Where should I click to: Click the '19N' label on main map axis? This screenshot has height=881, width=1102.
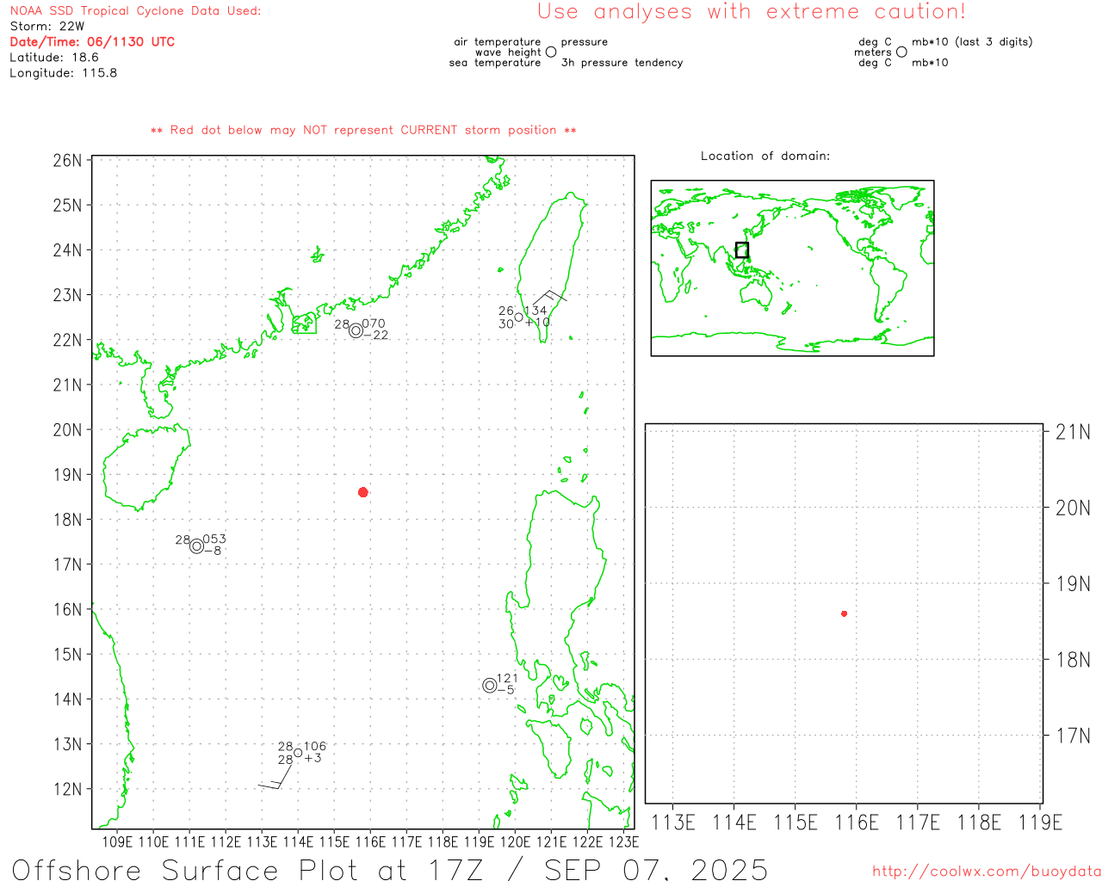click(68, 475)
